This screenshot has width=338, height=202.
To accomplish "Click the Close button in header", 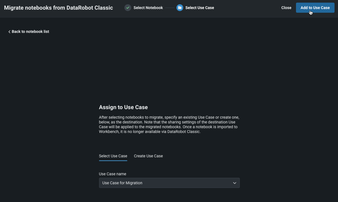I will [286, 7].
